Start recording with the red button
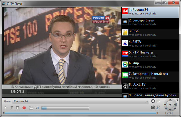 click(24, 108)
